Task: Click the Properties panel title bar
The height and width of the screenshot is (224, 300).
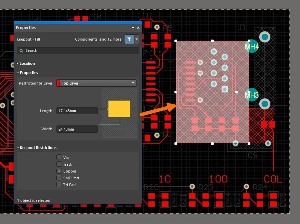Action: pyautogui.click(x=78, y=28)
